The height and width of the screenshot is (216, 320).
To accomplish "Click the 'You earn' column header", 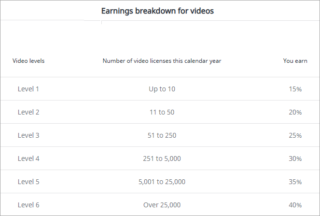I will 295,61.
